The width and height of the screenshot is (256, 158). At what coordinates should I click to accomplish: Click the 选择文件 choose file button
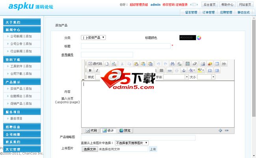[90, 149]
